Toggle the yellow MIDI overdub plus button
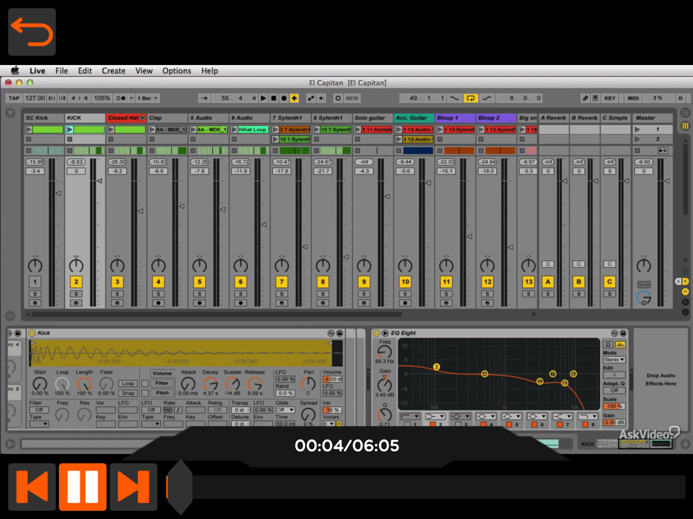This screenshot has width=693, height=519. 295,98
